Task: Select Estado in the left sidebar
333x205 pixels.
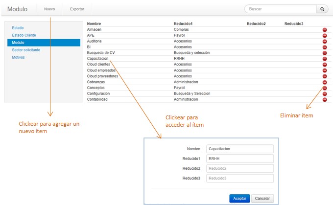Action: [x=18, y=28]
